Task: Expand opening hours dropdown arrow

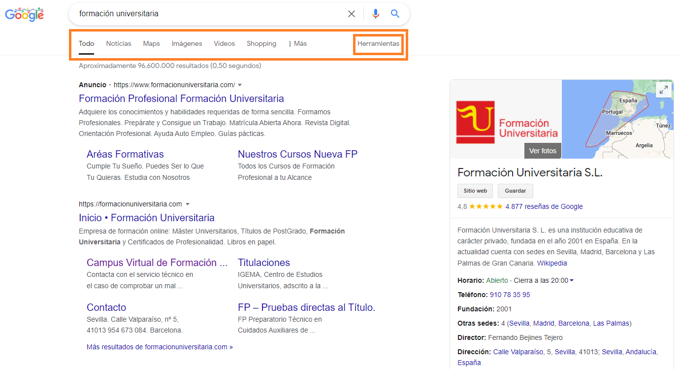Action: pos(572,281)
